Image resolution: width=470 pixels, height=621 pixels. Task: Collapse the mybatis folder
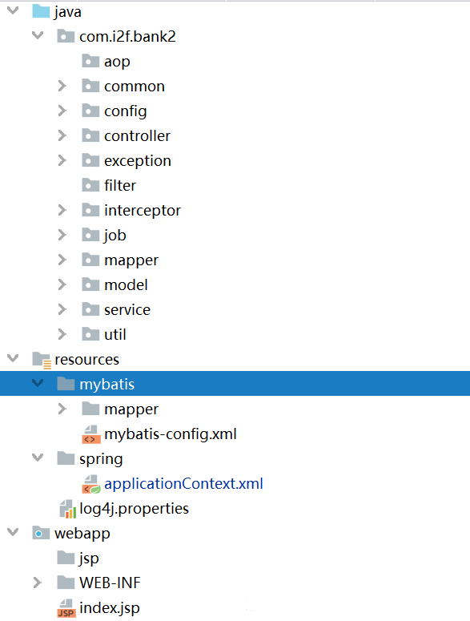(x=38, y=383)
